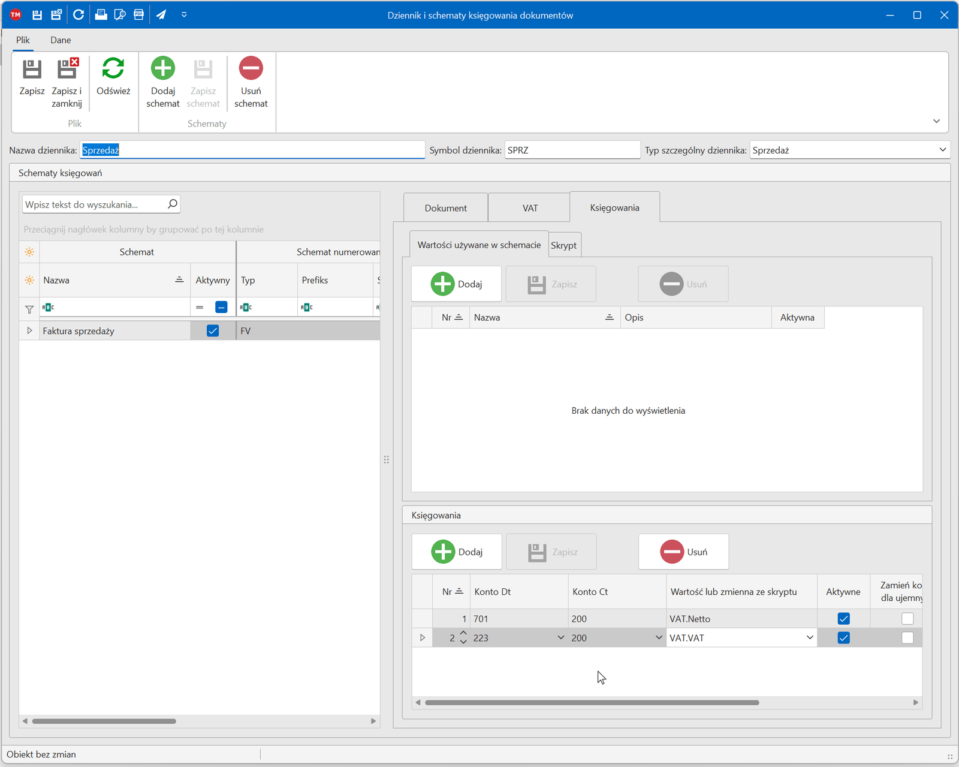Click the Symbol dziennika input field
The image size is (959, 767).
point(572,150)
